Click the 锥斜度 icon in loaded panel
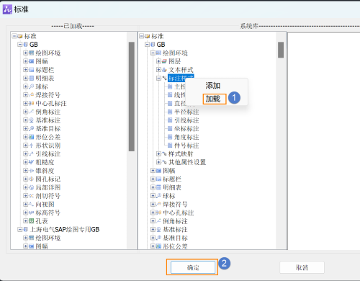The image size is (360, 281). point(32,171)
